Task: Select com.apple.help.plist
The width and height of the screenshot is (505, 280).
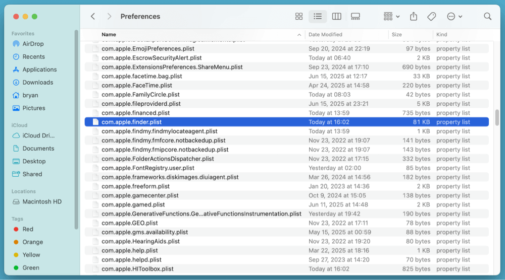Action: [x=287, y=250]
